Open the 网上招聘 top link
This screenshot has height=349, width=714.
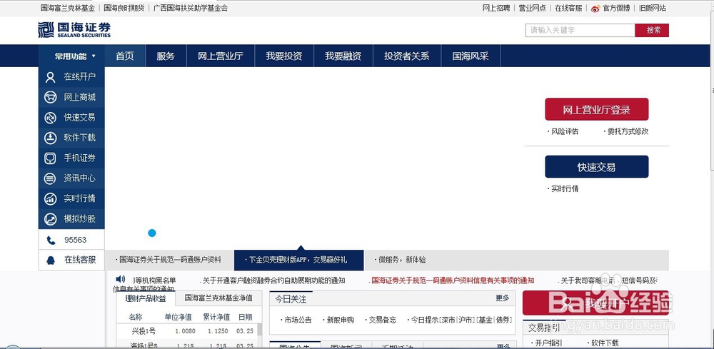click(x=496, y=8)
